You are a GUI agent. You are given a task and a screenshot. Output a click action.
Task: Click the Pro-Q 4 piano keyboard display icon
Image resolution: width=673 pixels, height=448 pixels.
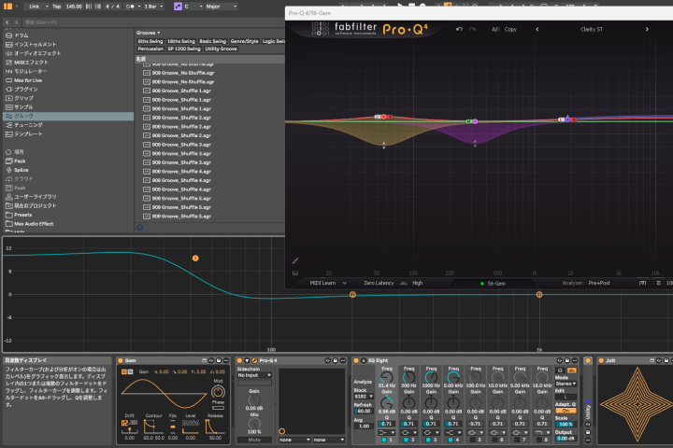(295, 273)
